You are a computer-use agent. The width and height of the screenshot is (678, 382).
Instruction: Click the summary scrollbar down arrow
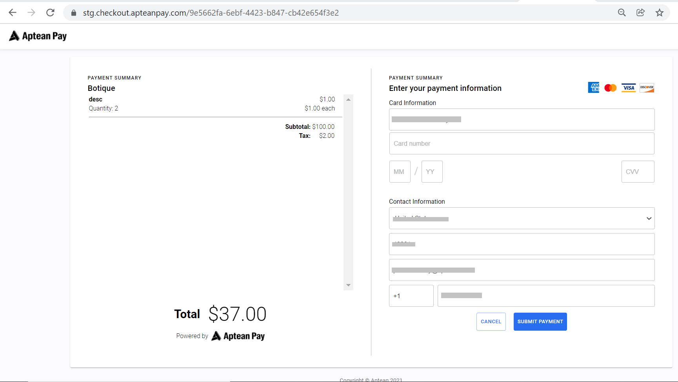(x=348, y=285)
